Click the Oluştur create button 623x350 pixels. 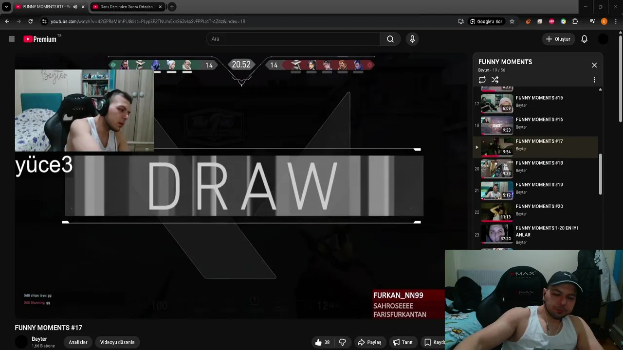coord(558,39)
